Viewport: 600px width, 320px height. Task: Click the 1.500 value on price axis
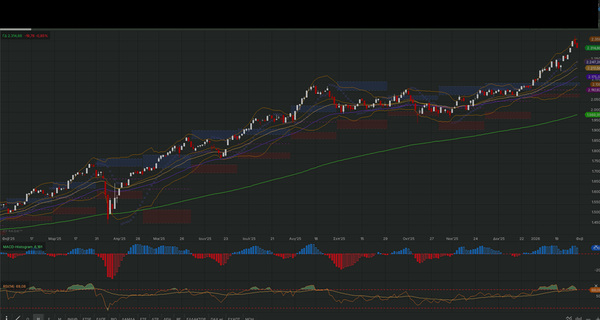tap(595, 212)
